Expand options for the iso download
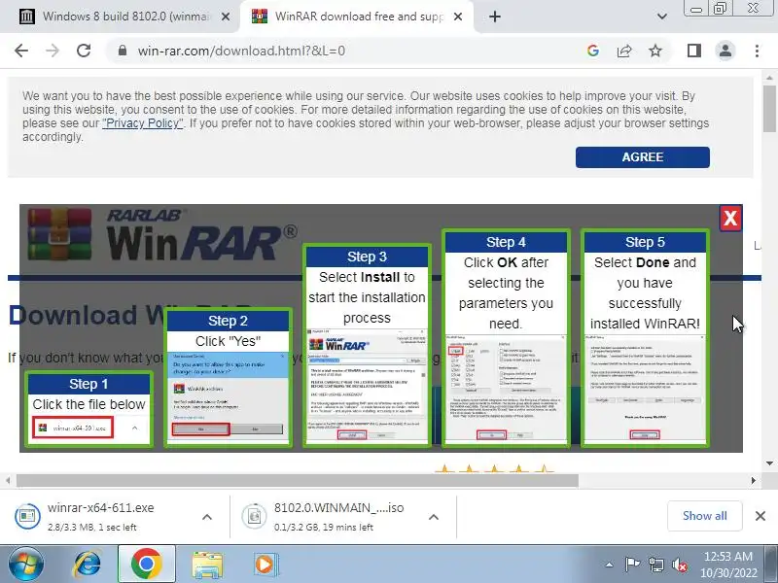The image size is (778, 583). [x=434, y=517]
